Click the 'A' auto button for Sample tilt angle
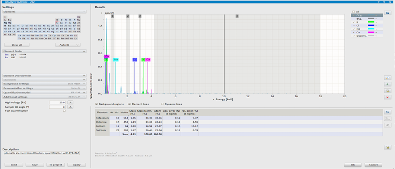This screenshot has width=395, height=169. [x=71, y=107]
